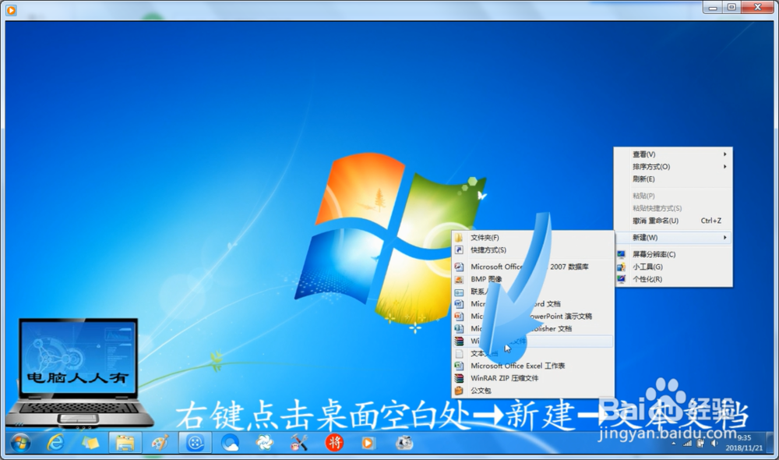The image size is (779, 460).
Task: Launch Internet Explorer from taskbar
Action: [55, 443]
